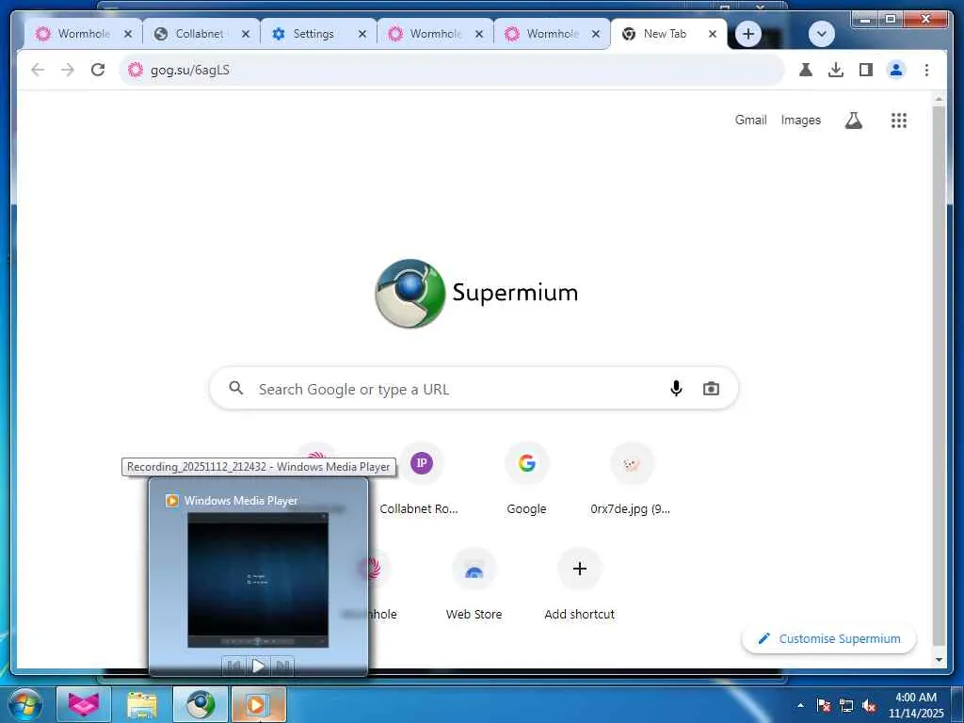Start voice search with microphone icon

coord(676,389)
